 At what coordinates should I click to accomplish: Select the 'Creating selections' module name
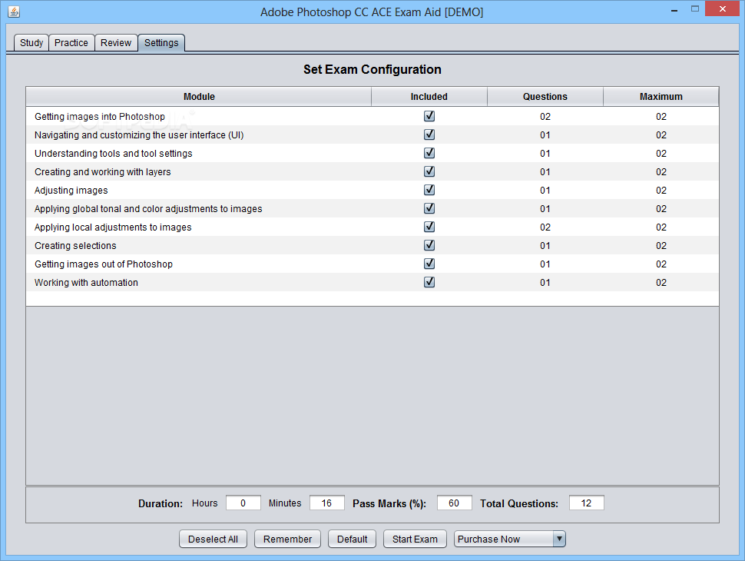point(75,246)
